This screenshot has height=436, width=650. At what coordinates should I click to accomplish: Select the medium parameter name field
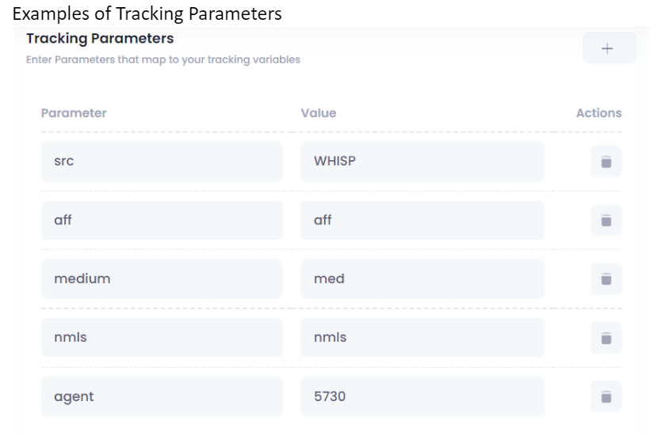tap(162, 279)
